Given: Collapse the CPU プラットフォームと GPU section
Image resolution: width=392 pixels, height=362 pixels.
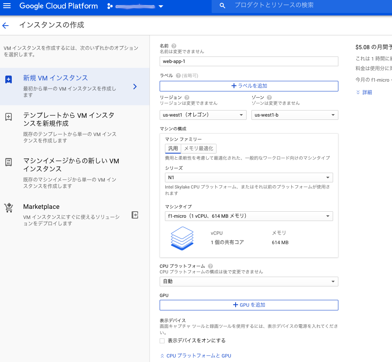Looking at the screenshot, I should (x=196, y=355).
